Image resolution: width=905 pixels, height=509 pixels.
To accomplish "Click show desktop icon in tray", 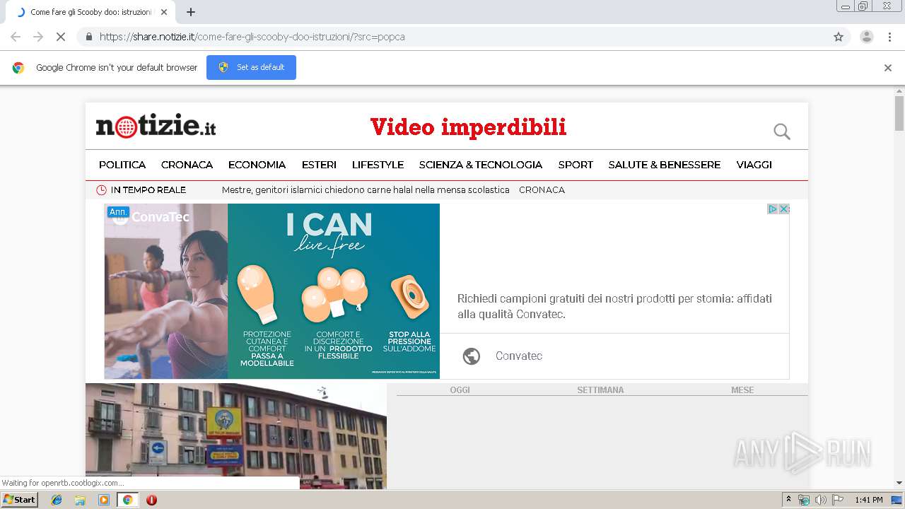I will [897, 500].
